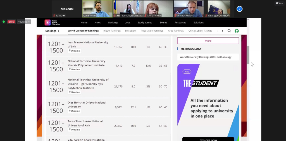Open Igor Sikorsky Kyiv Polytechnic Institute link
Viewport: 286px width, 141px height.
(88, 84)
